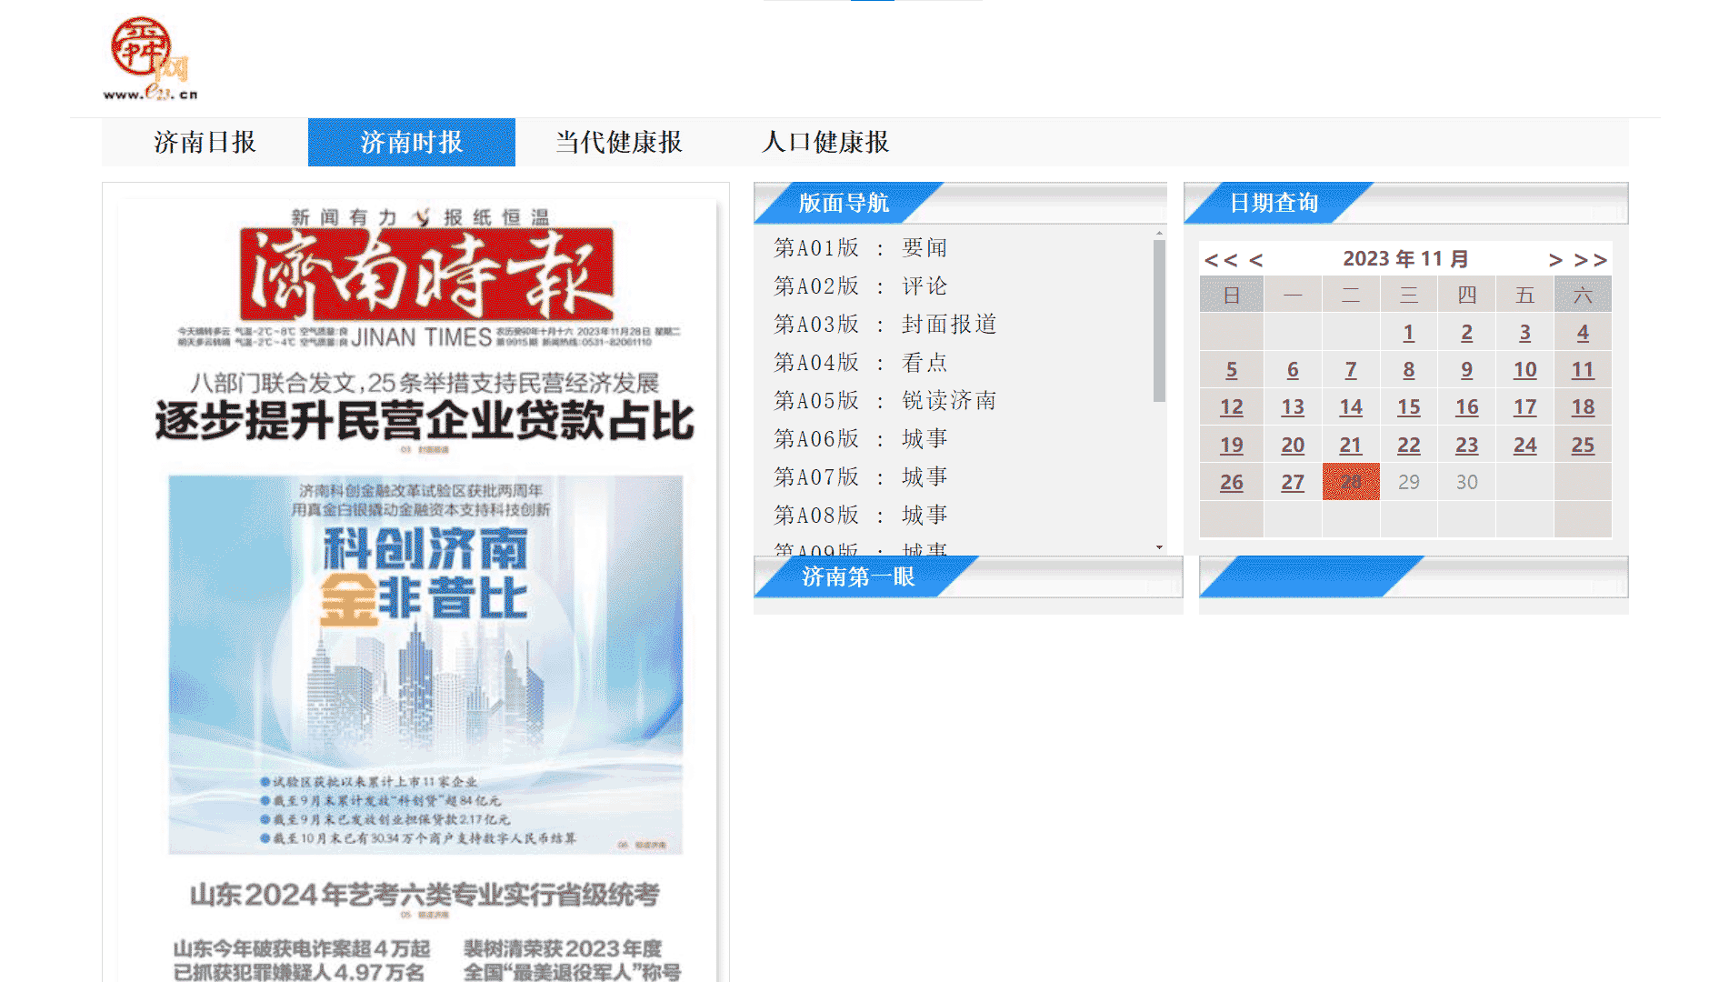Select November 22 in calendar
This screenshot has width=1729, height=982.
tap(1408, 446)
